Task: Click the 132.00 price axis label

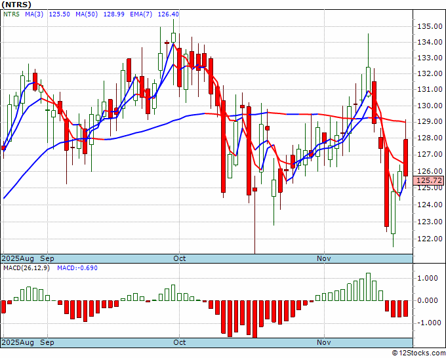Action: coord(430,73)
